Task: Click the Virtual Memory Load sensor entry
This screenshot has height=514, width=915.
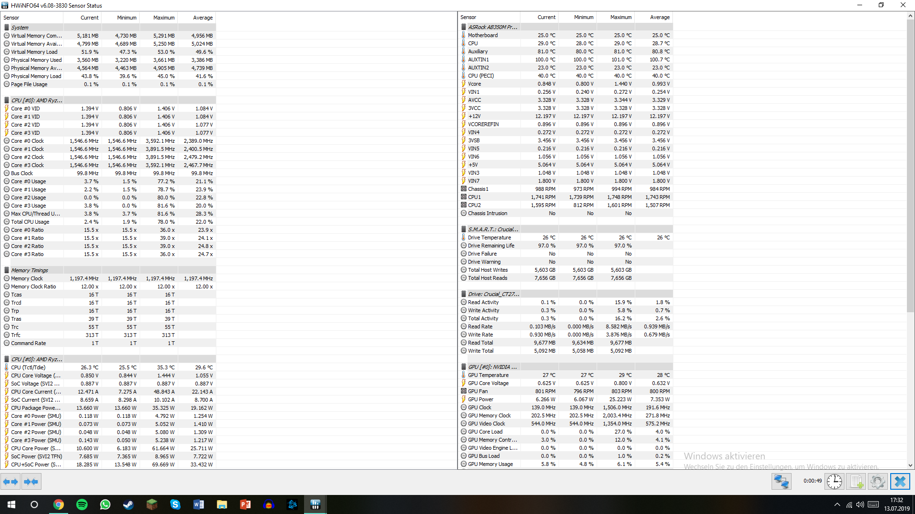Action: [34, 51]
